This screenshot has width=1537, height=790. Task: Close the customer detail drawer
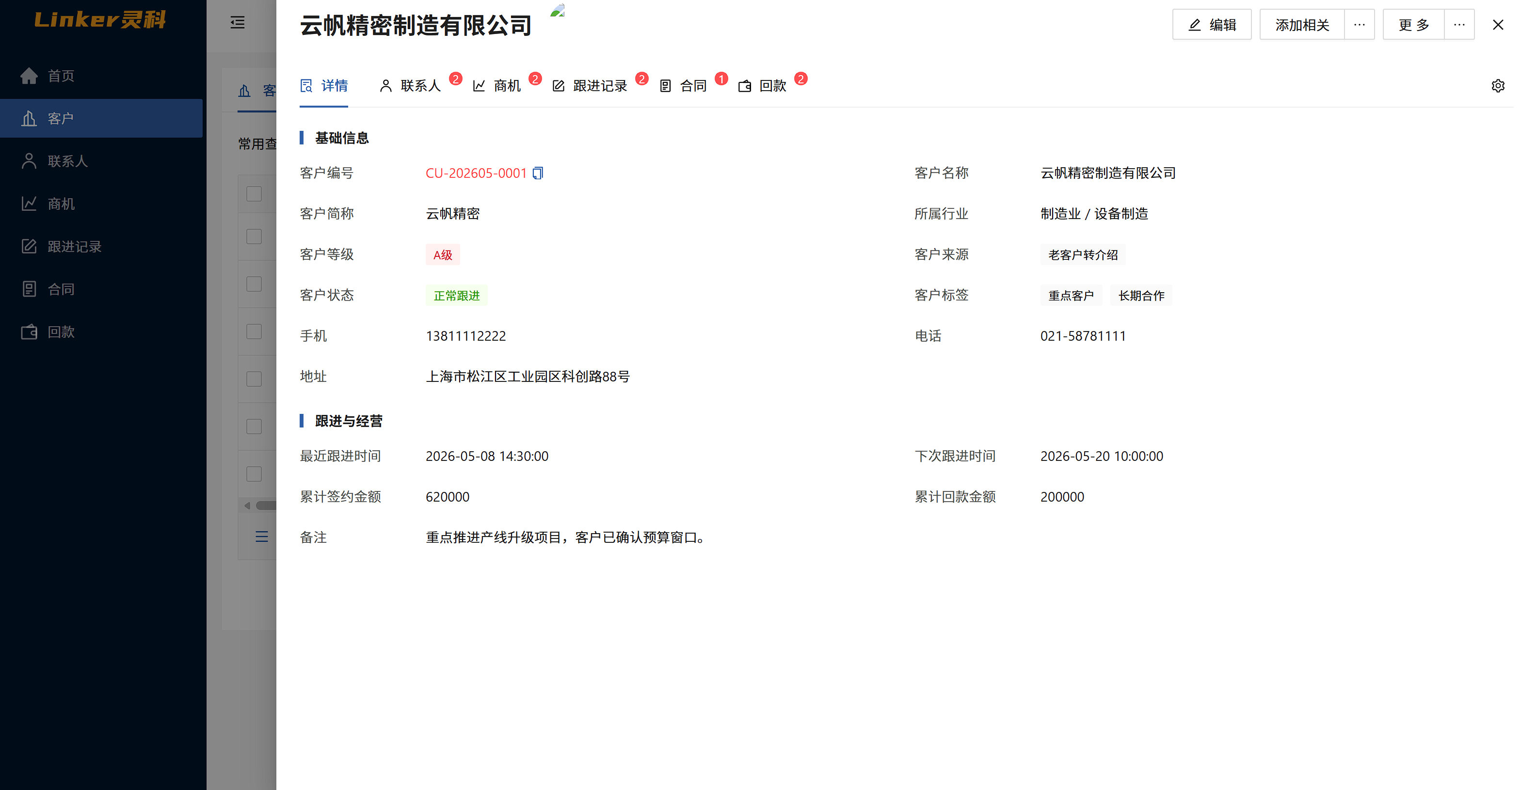(x=1498, y=24)
